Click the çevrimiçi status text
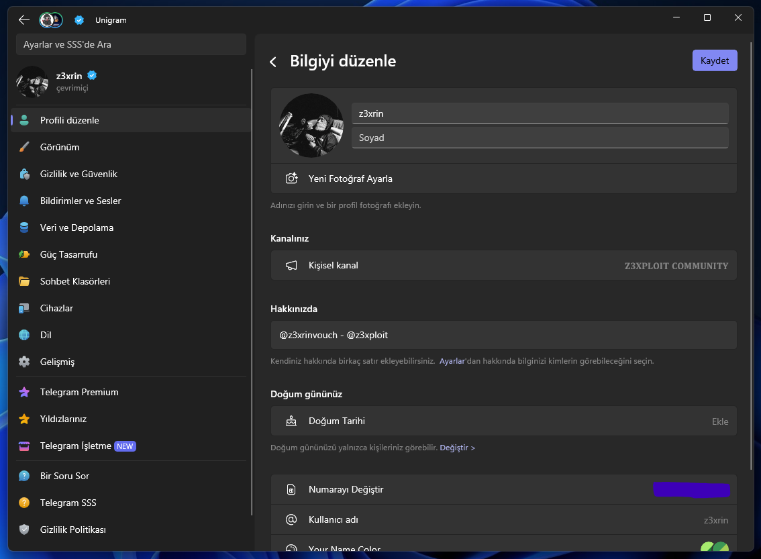Screen dimensions: 761x559 (x=72, y=88)
